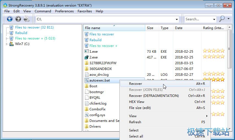Click the toolbar up-folder icon next to forward
The width and height of the screenshot is (235, 140).
tap(27, 19)
